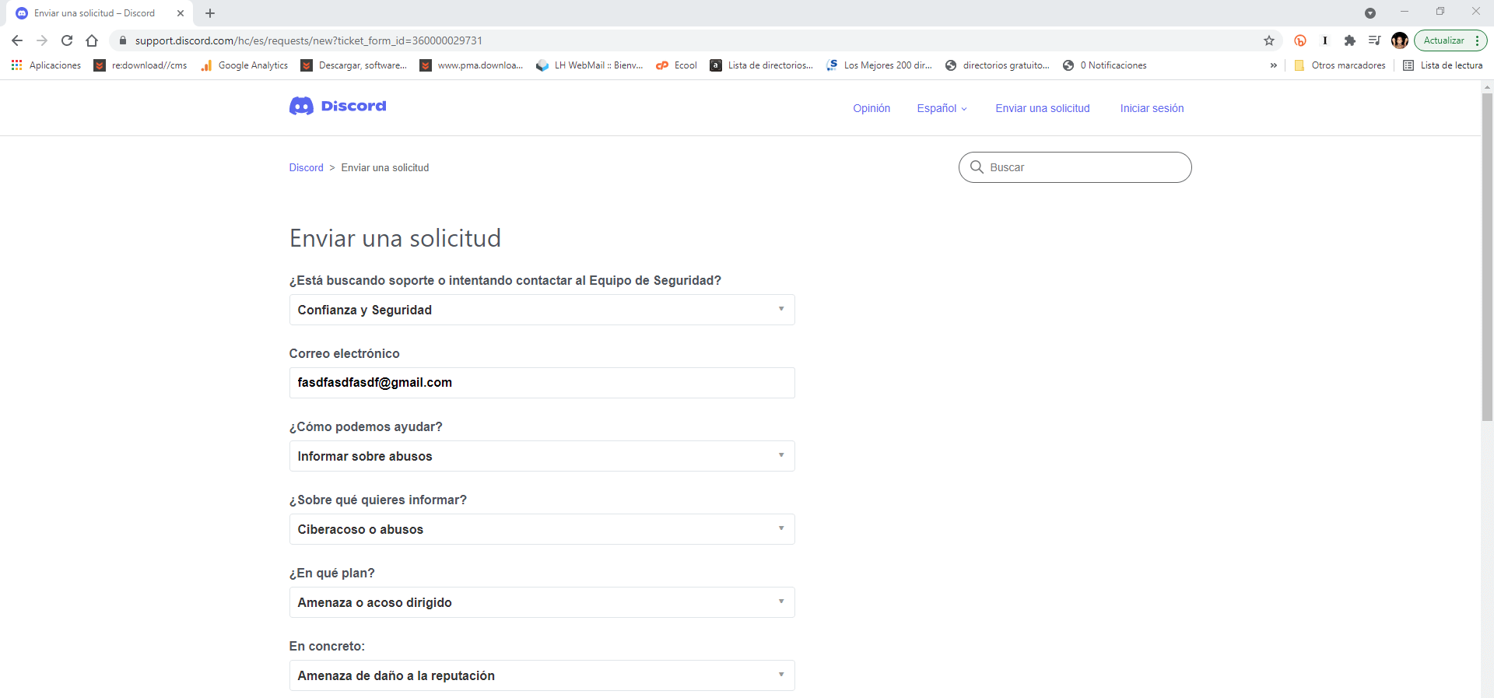Open the Descargar, software bookmark
Screen dimensions: 1494x698
click(x=354, y=65)
